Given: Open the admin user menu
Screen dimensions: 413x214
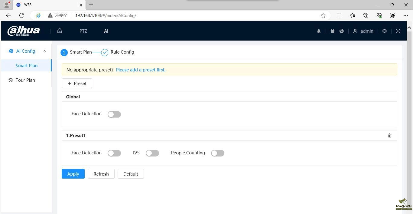Looking at the screenshot, I should [x=363, y=31].
